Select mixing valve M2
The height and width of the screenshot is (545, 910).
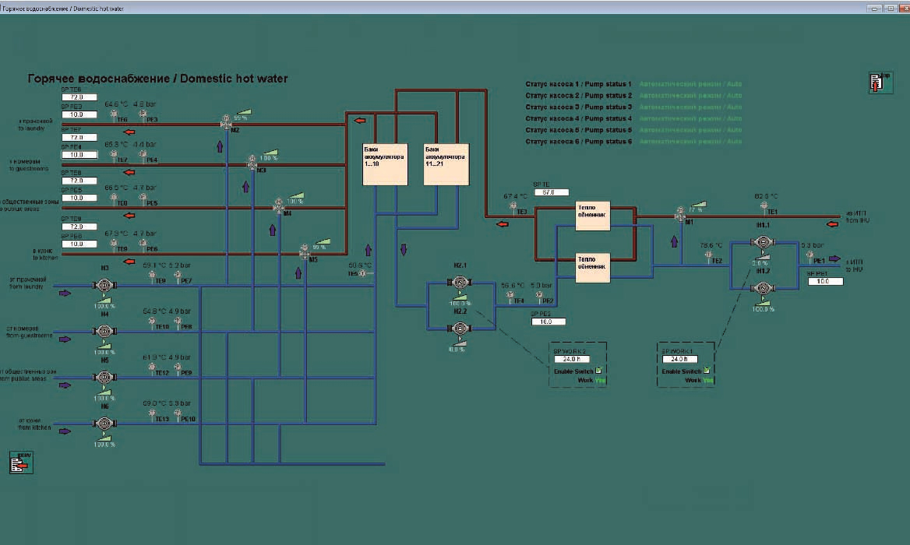point(227,123)
